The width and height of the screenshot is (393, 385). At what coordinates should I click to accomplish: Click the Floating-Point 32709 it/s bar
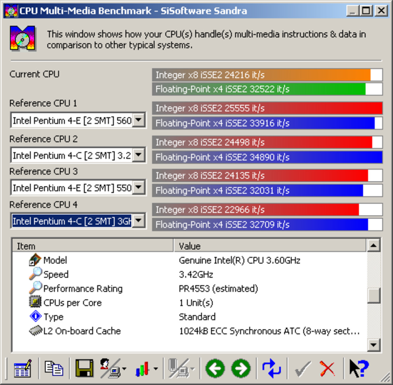pos(267,225)
